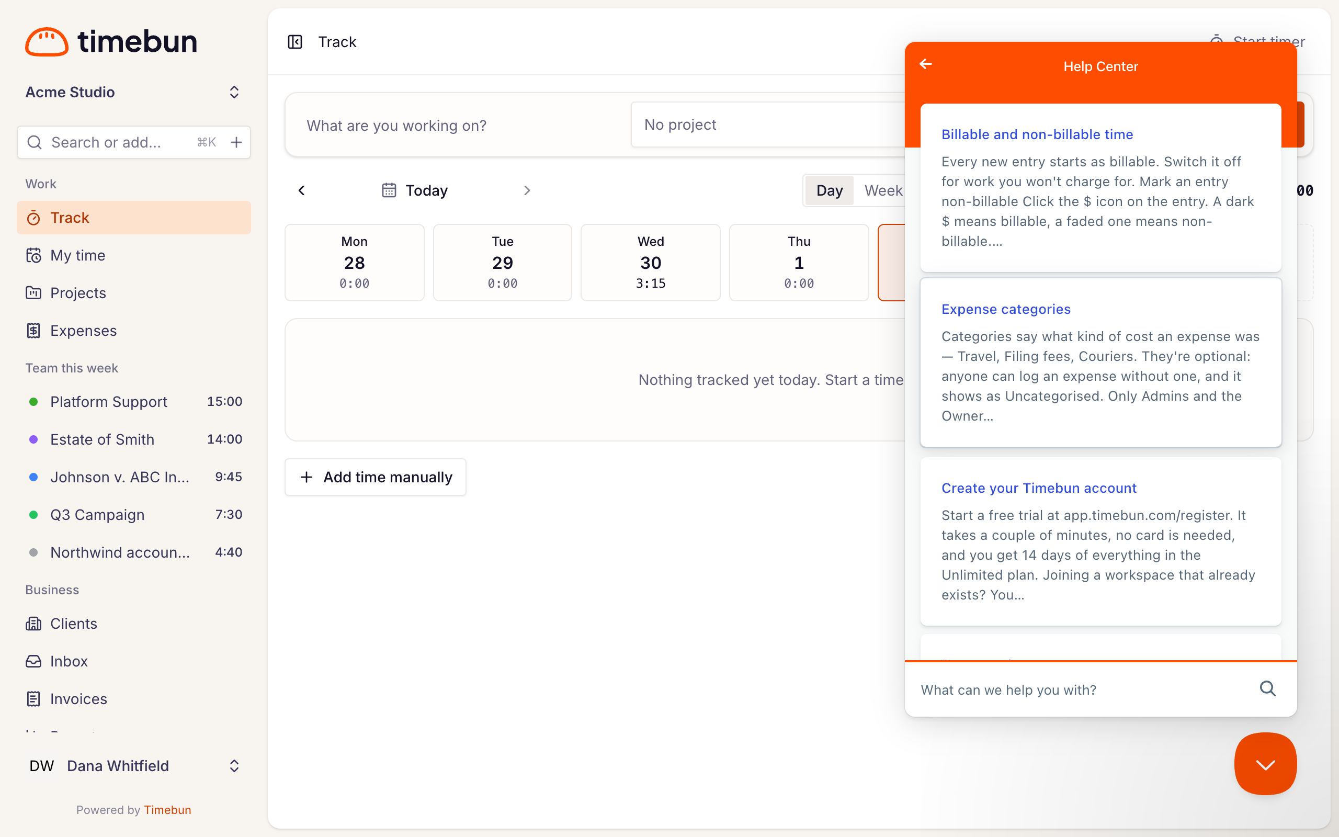The height and width of the screenshot is (837, 1339).
Task: Go back using Help Center arrow
Action: point(926,64)
